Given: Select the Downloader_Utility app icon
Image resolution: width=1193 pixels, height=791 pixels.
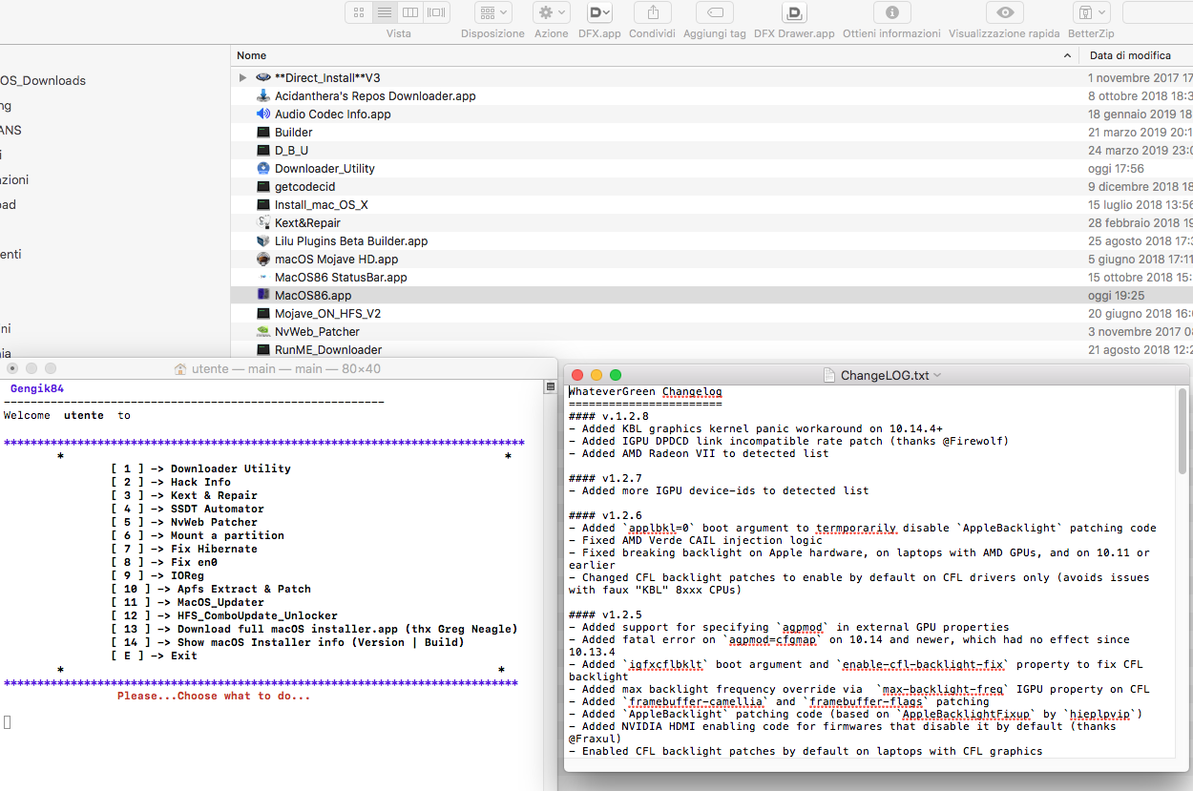Looking at the screenshot, I should point(263,168).
